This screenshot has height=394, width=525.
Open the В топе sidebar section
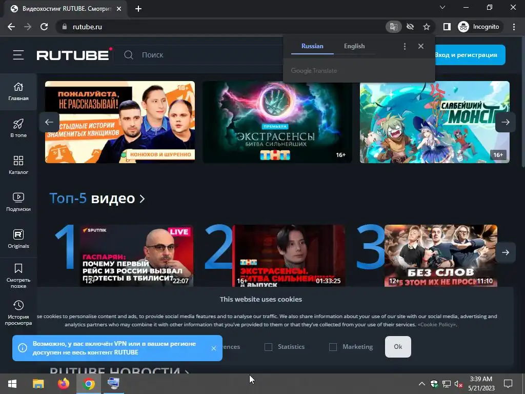click(x=18, y=128)
